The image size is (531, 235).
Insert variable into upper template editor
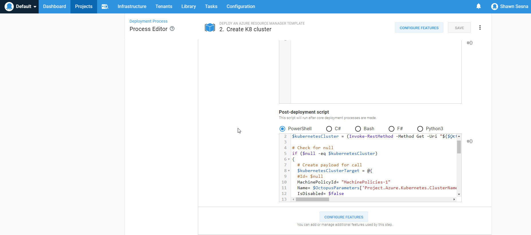(x=469, y=43)
